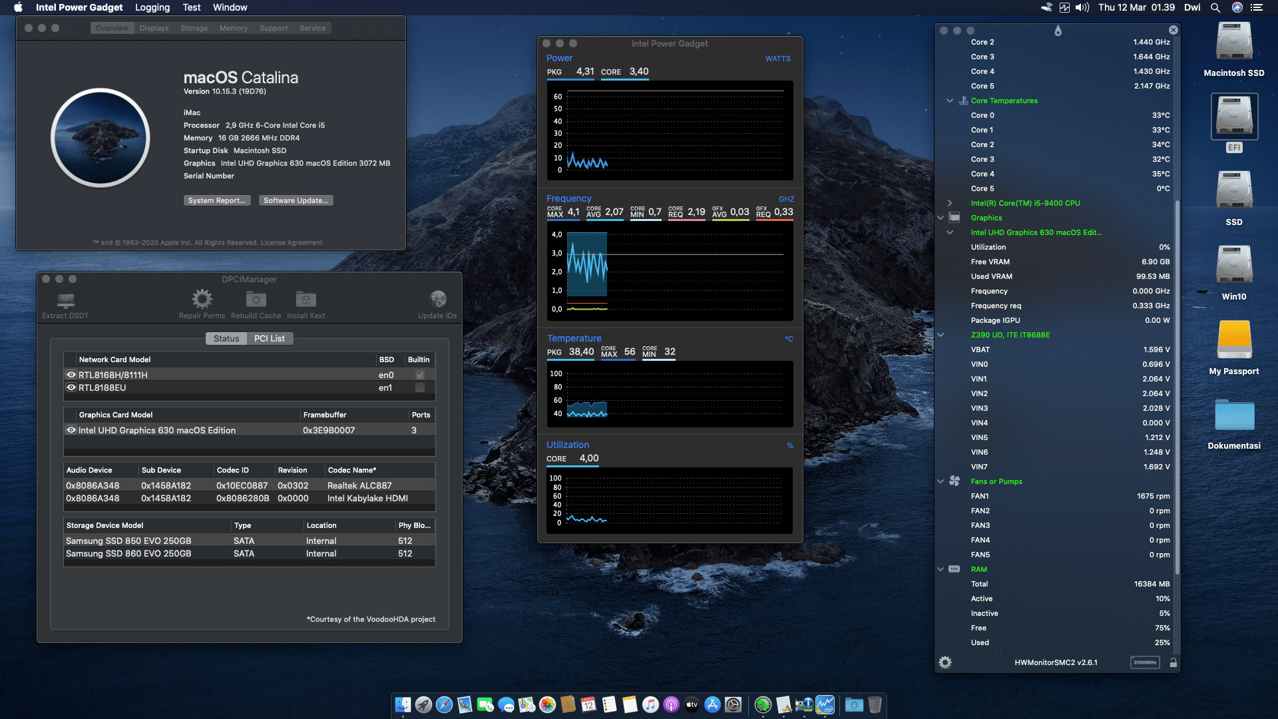Open HWMonitorSMC2 preferences via the gear icon
1278x719 pixels.
point(945,662)
